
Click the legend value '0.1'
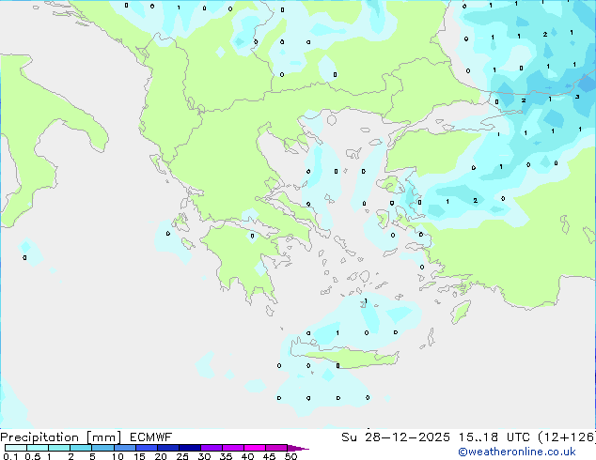coord(10,456)
